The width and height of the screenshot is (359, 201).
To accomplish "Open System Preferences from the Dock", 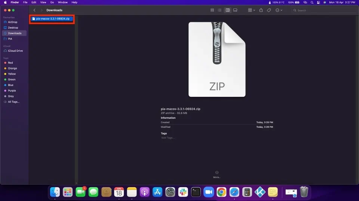I will pos(171,192).
